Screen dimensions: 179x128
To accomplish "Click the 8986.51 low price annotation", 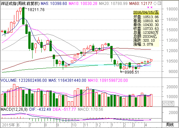I will click(131, 72).
